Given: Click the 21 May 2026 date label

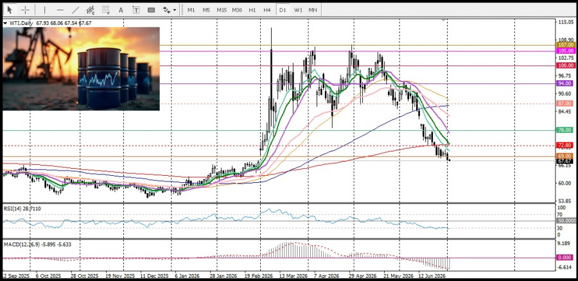Looking at the screenshot, I should pos(397,275).
